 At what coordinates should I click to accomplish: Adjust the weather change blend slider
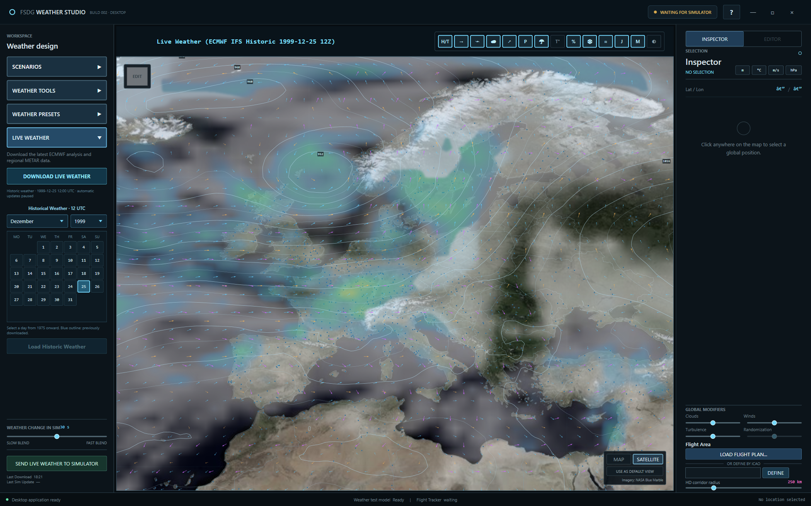[x=57, y=437]
